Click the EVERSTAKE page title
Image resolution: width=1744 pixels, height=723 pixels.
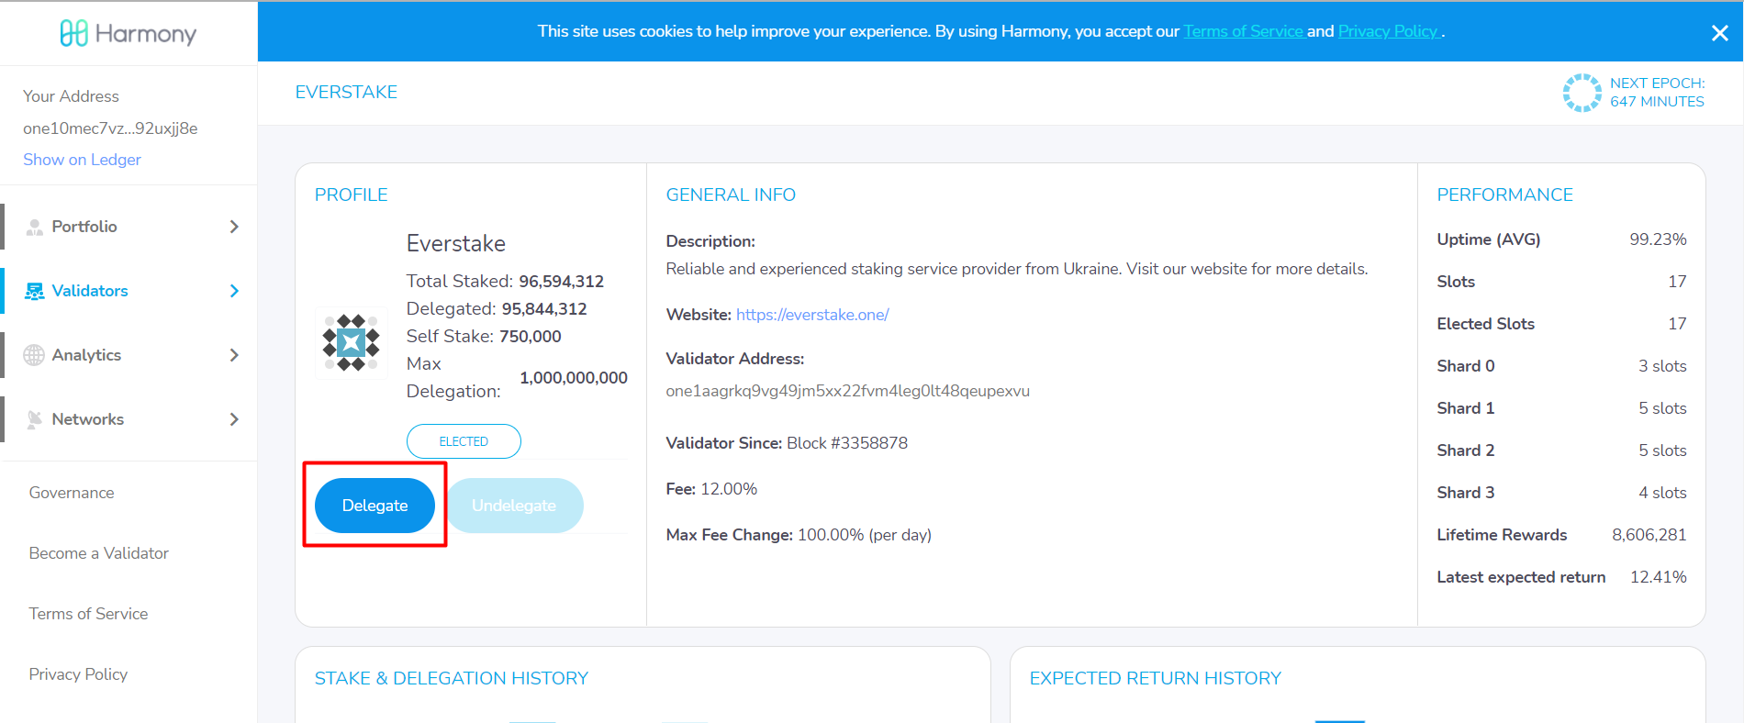[x=346, y=92]
